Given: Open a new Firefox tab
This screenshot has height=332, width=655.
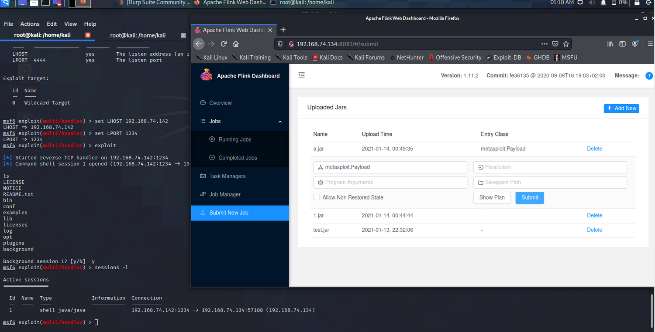Looking at the screenshot, I should tap(283, 30).
